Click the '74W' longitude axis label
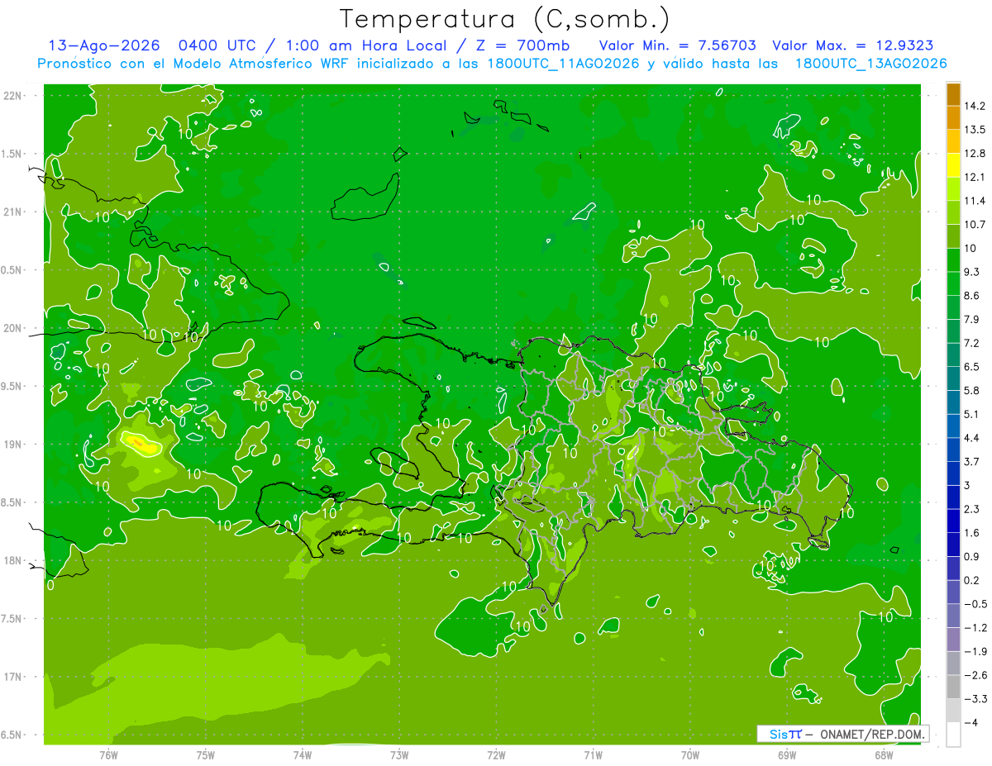The height and width of the screenshot is (766, 992). coord(303,755)
